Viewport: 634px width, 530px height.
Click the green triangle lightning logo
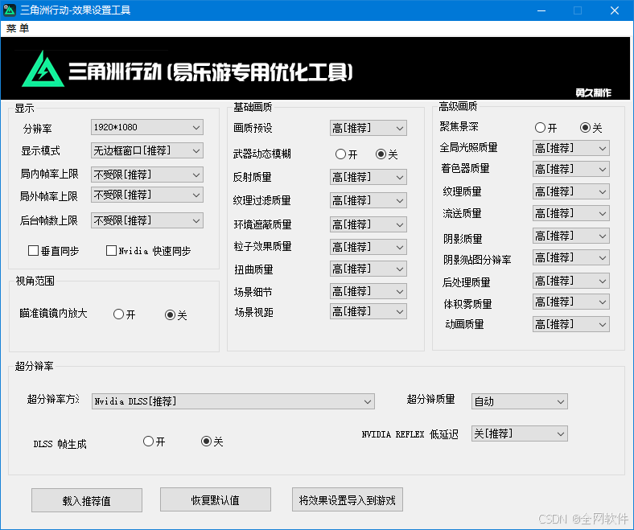(x=43, y=68)
